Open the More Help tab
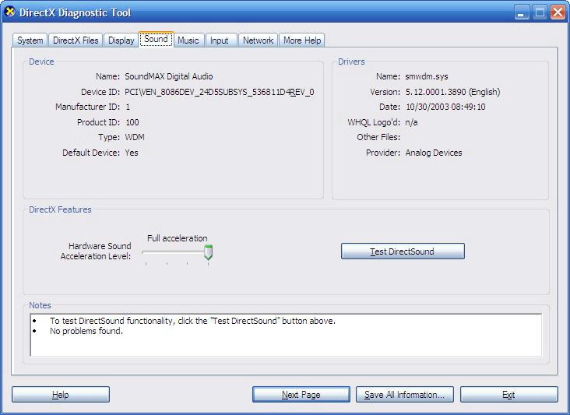This screenshot has width=570, height=415. point(302,40)
